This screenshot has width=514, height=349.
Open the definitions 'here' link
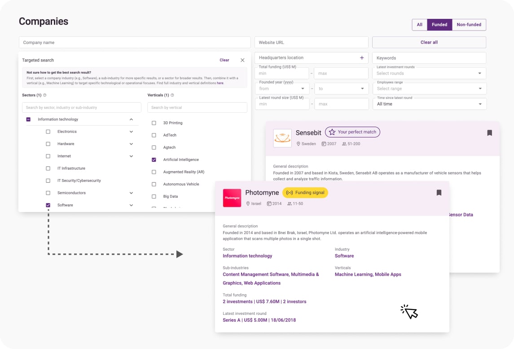(220, 83)
